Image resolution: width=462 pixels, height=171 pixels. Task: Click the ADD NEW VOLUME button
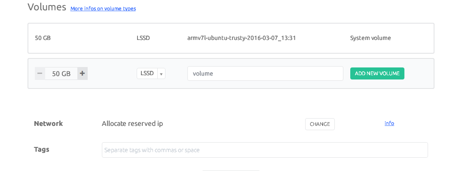(377, 73)
